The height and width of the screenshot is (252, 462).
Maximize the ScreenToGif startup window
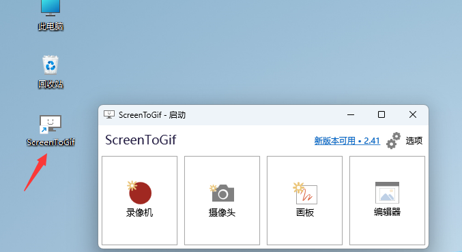pos(381,114)
